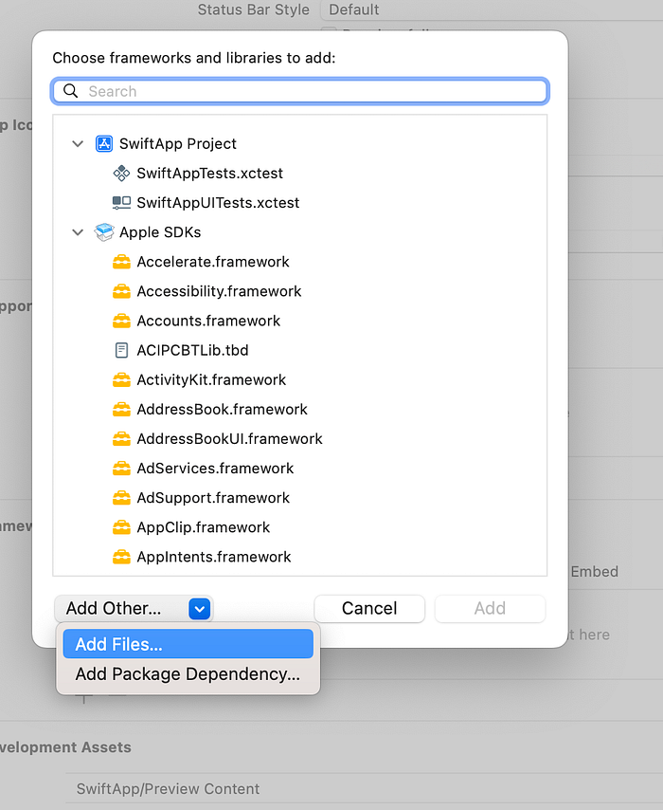Click SwiftApp/Preview Content in background editor
Image resolution: width=663 pixels, height=810 pixels.
pos(169,789)
